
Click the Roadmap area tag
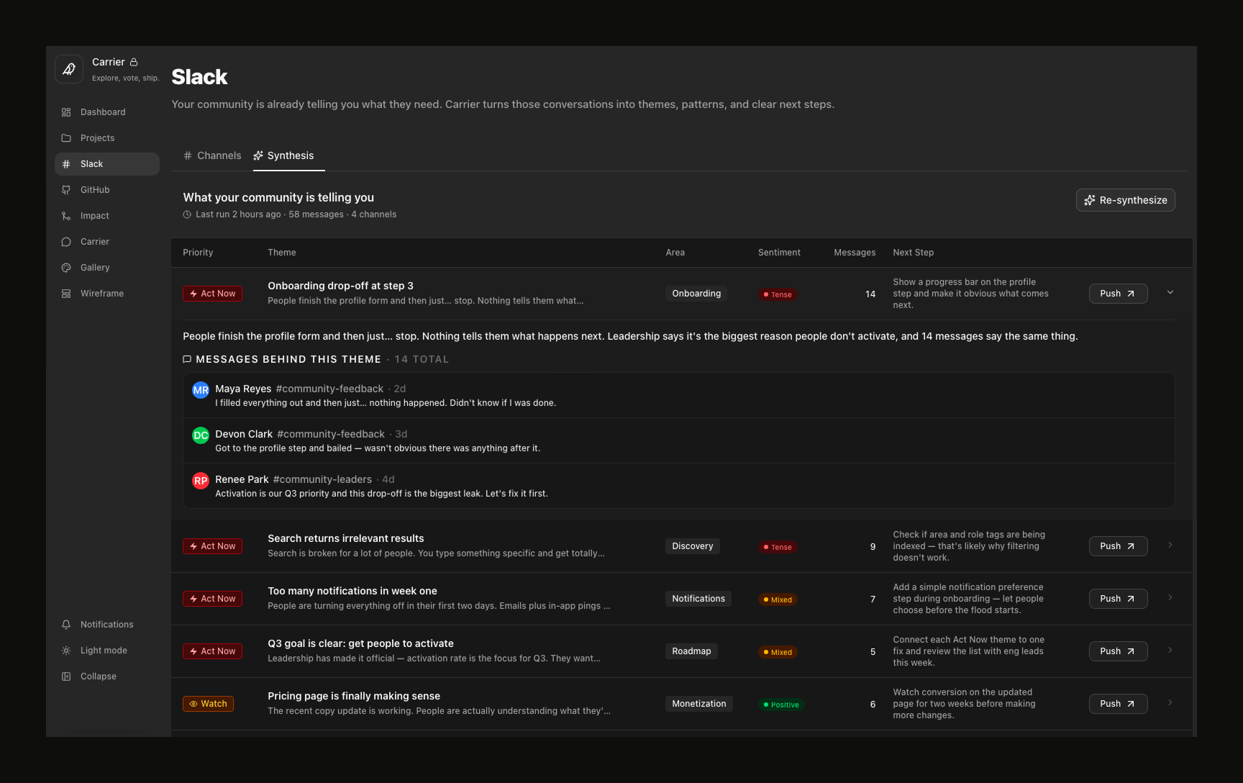691,651
